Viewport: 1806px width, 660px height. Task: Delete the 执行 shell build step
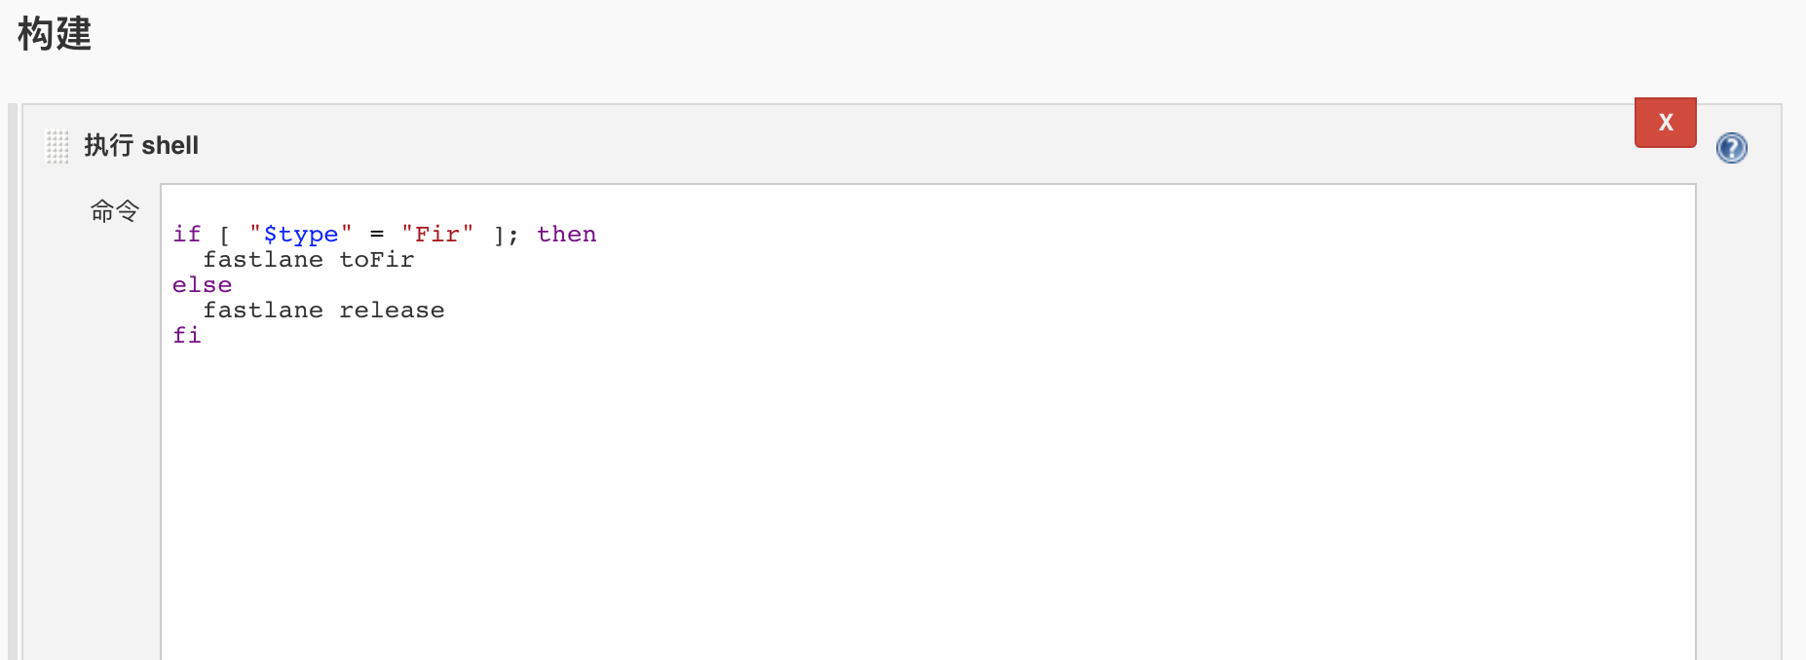coord(1665,123)
